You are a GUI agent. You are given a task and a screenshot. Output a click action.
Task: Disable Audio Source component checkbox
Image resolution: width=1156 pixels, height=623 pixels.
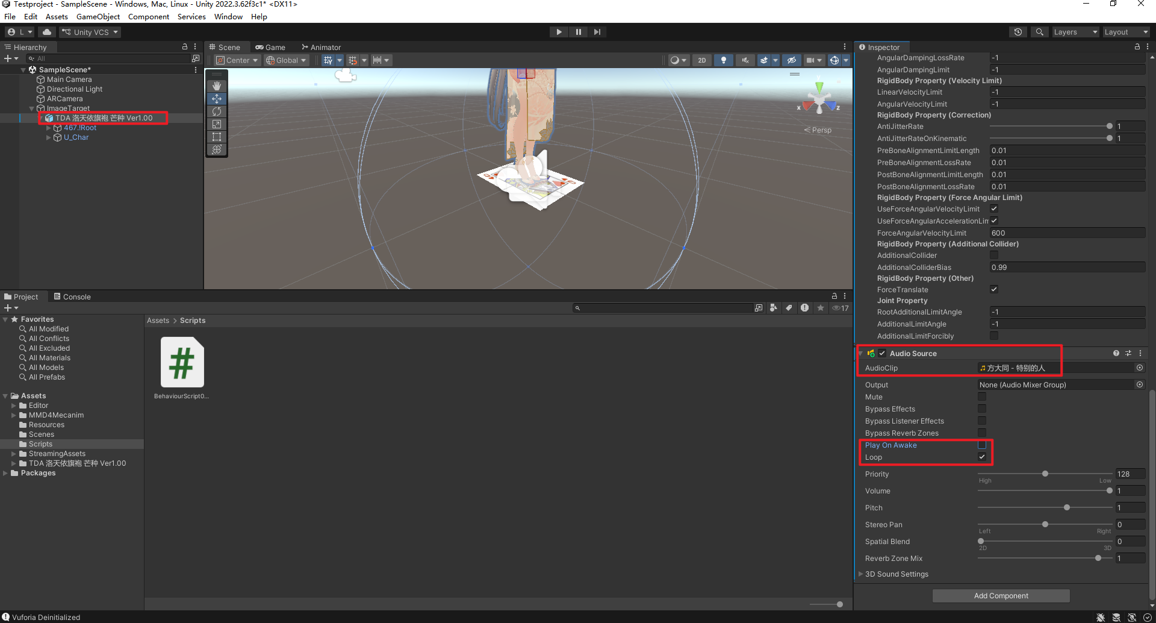[x=882, y=354]
